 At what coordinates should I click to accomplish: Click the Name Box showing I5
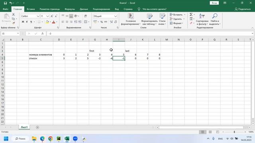click(10, 33)
